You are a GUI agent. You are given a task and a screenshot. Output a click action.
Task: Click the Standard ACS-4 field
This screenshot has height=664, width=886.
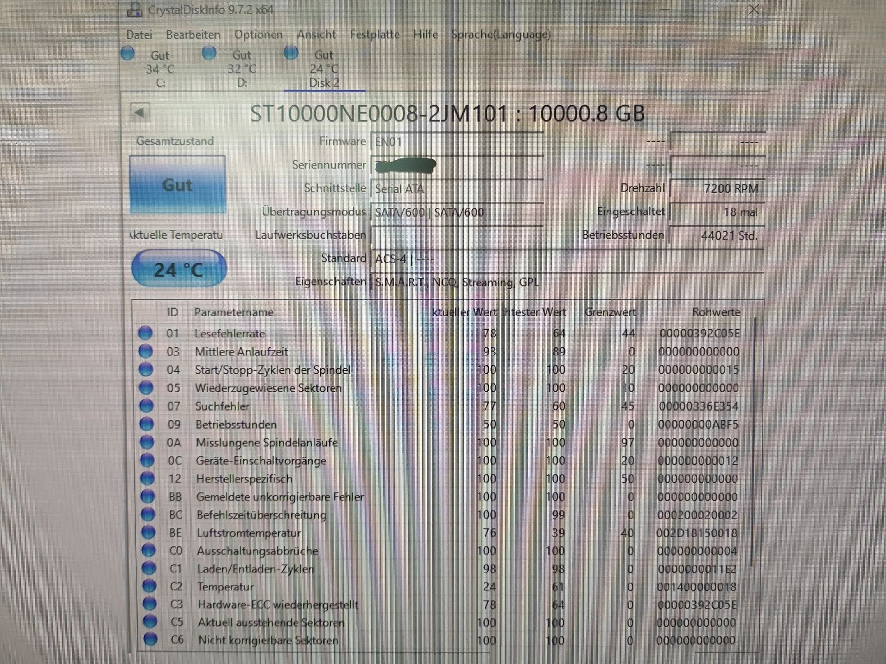pos(567,259)
